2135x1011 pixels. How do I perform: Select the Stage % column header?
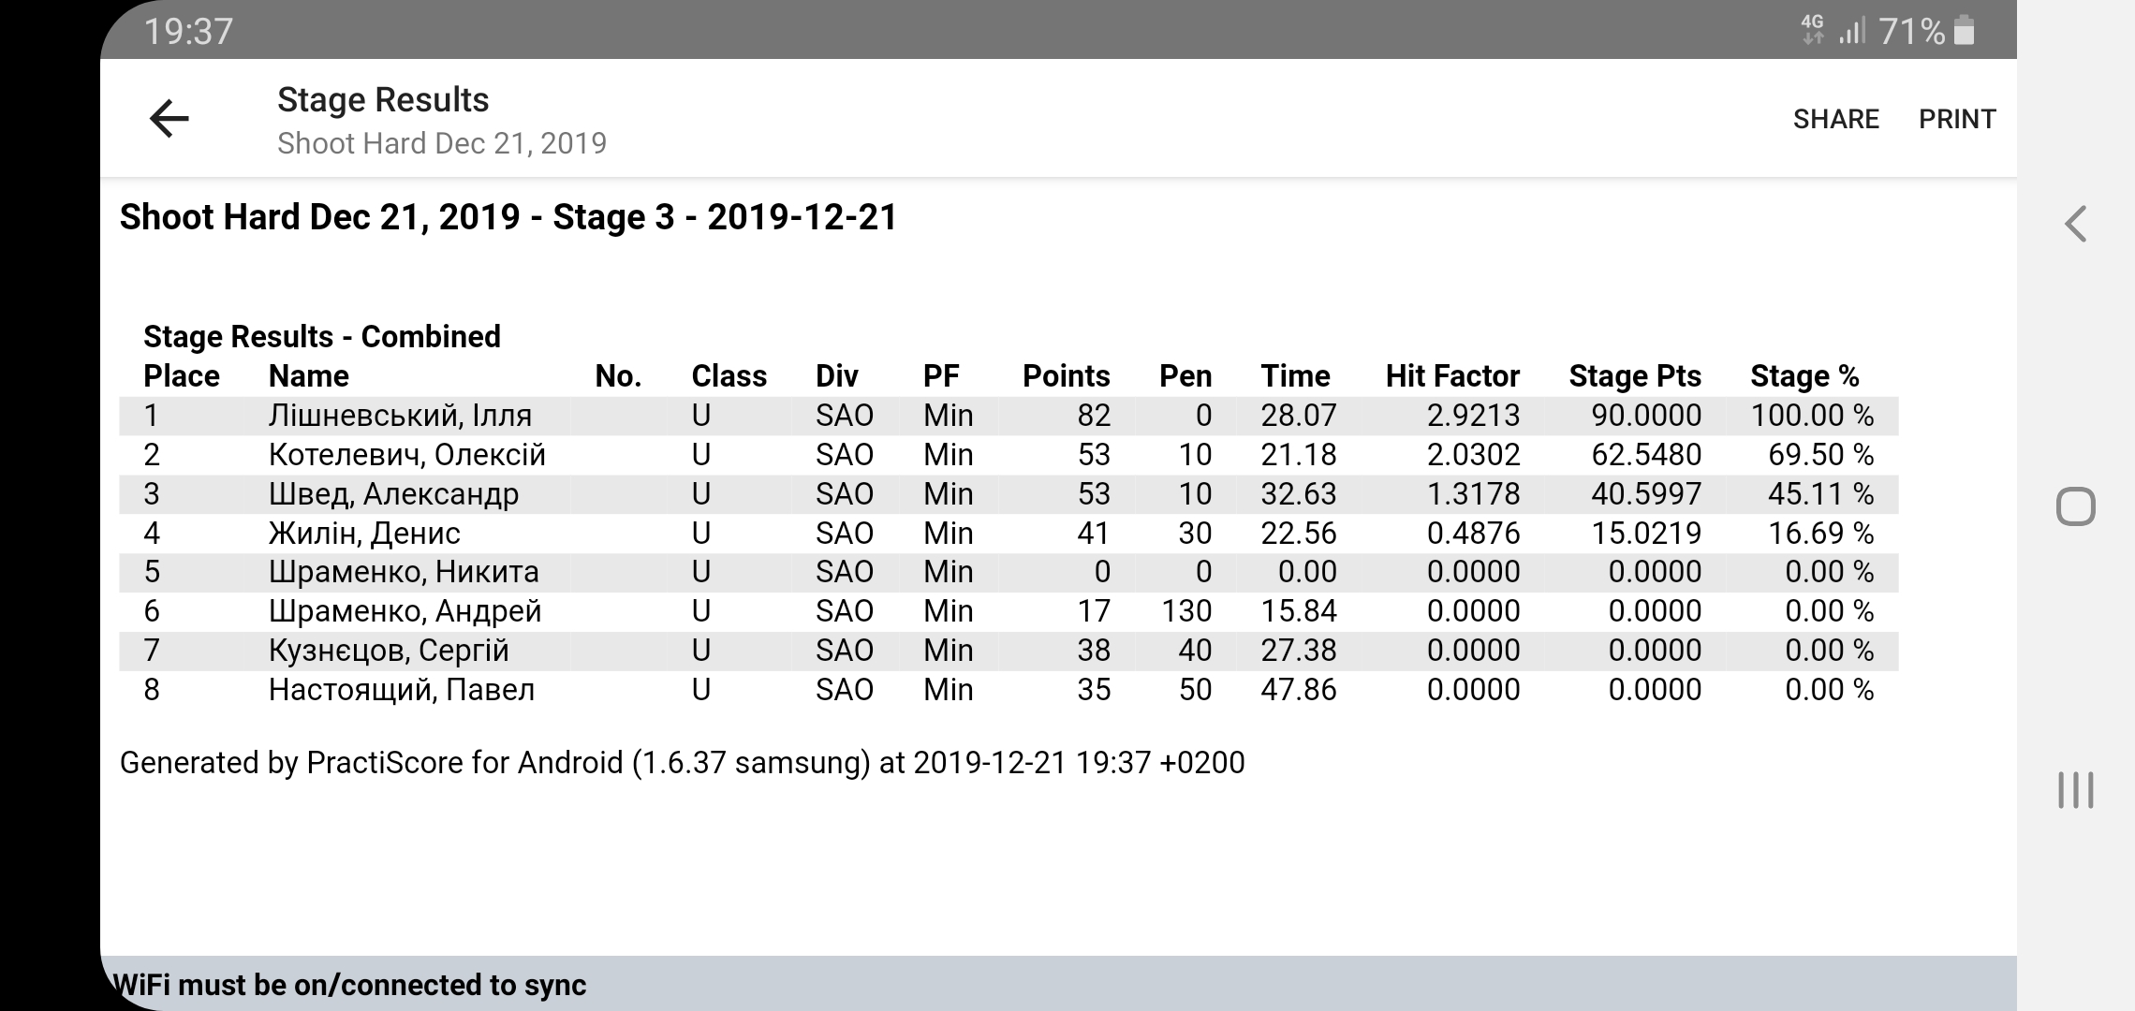pyautogui.click(x=1804, y=376)
